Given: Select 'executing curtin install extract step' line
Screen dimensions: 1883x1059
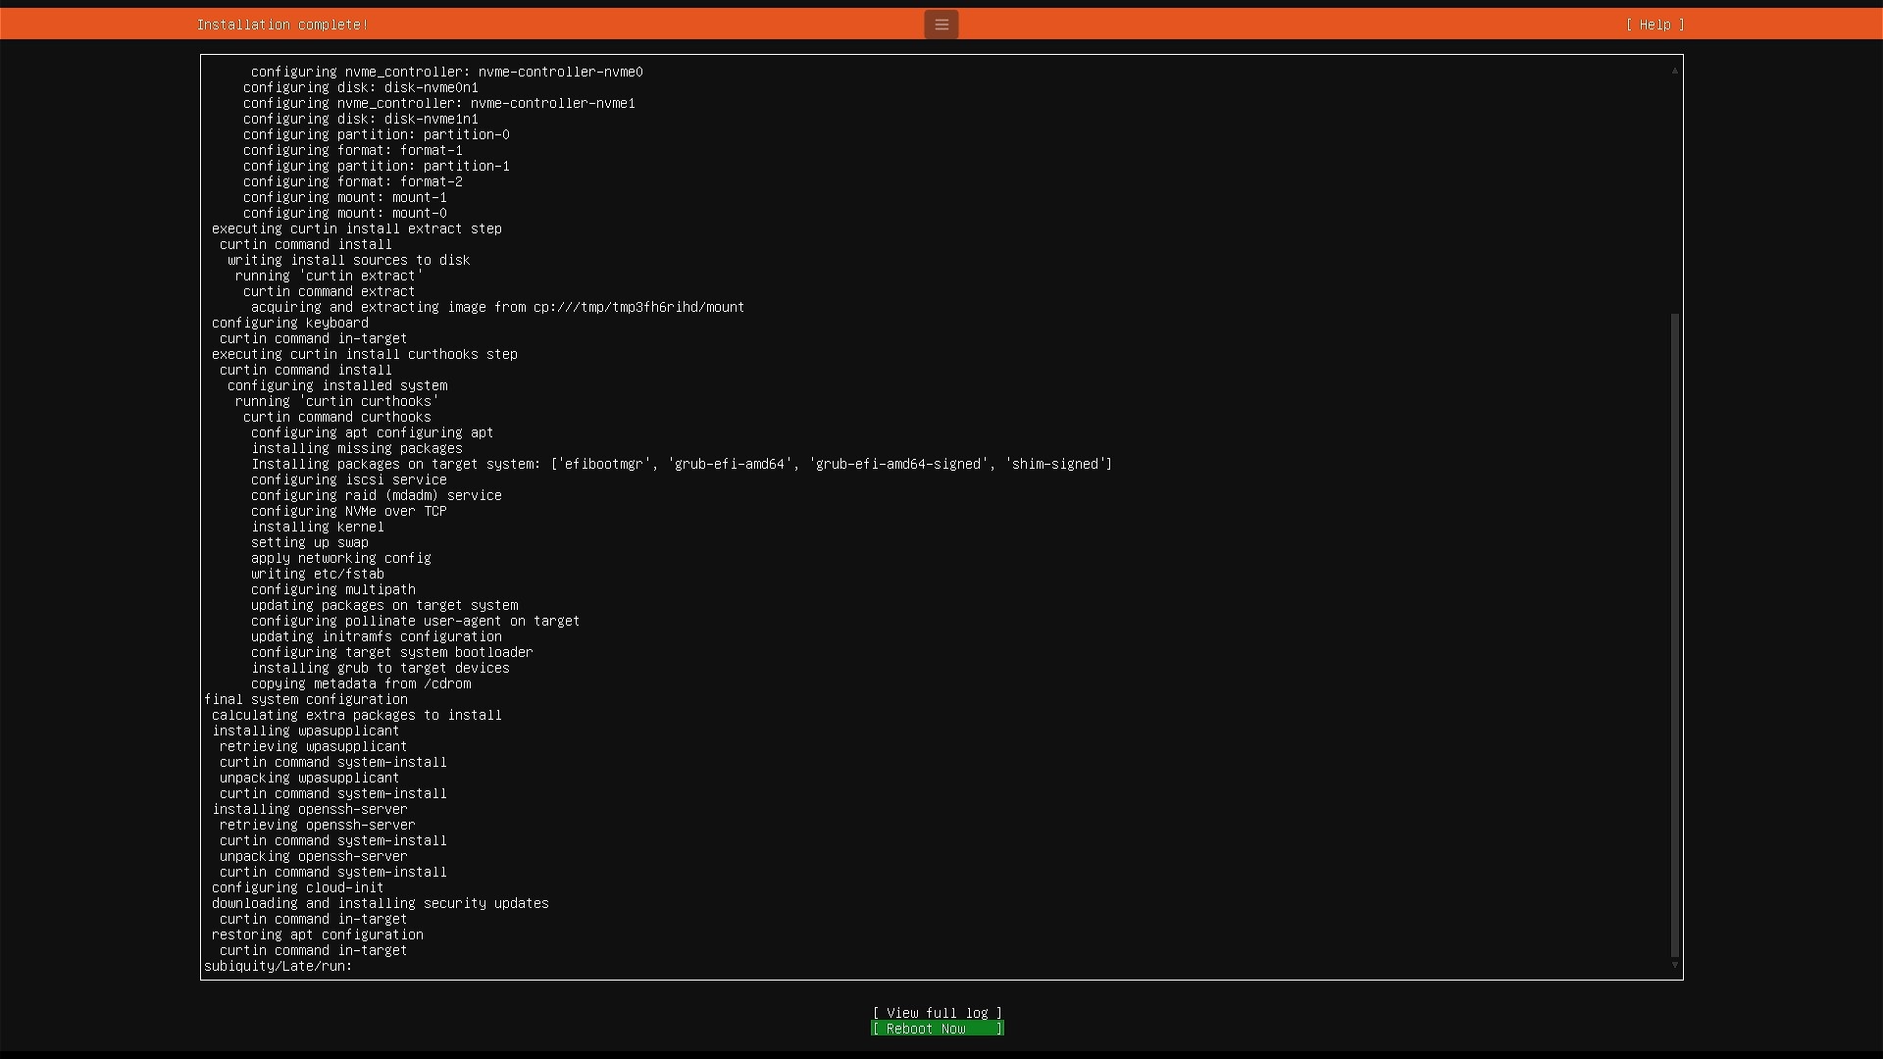Looking at the screenshot, I should (x=356, y=228).
